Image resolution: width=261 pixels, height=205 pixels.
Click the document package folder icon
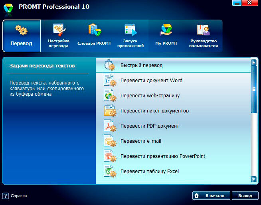click(x=110, y=110)
